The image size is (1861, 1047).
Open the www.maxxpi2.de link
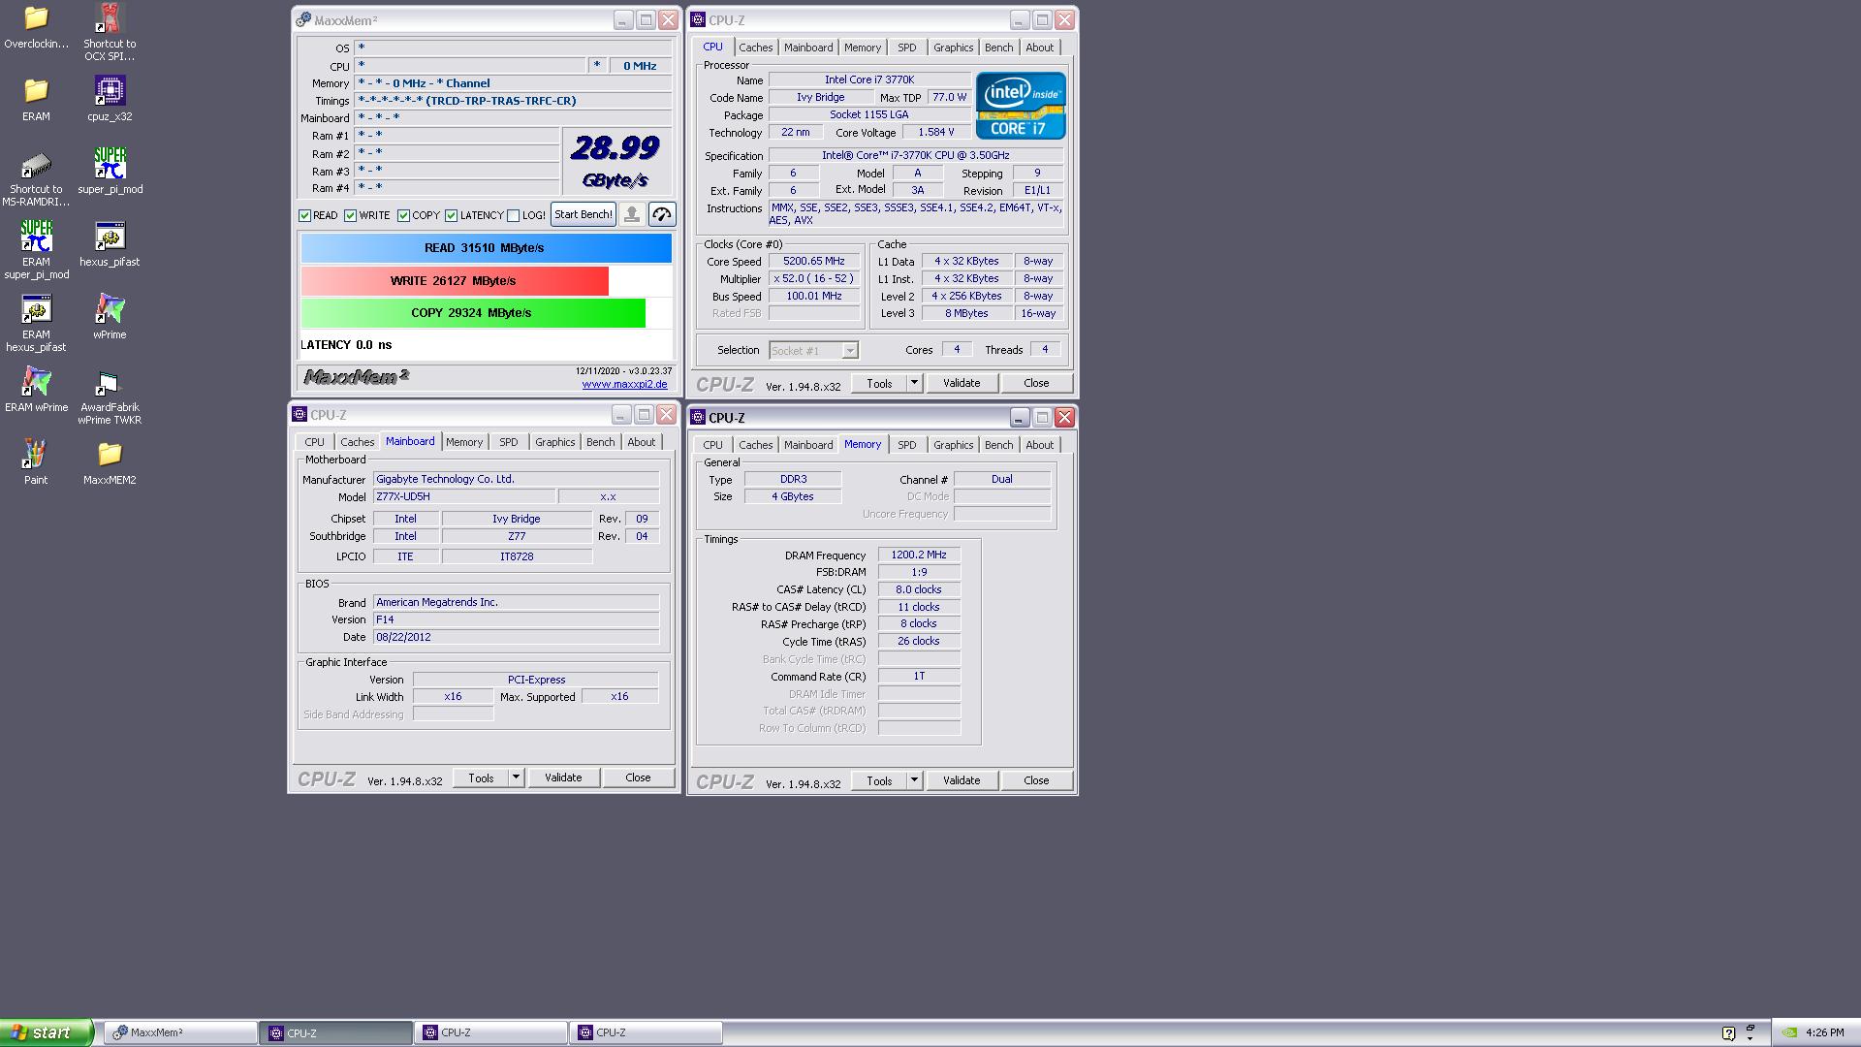[x=624, y=384]
